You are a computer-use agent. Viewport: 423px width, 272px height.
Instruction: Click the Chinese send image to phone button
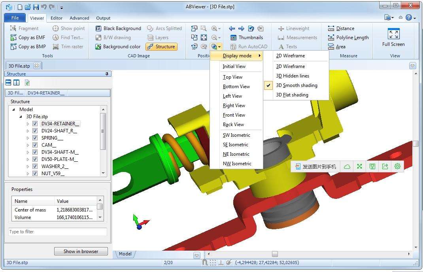[315, 166]
